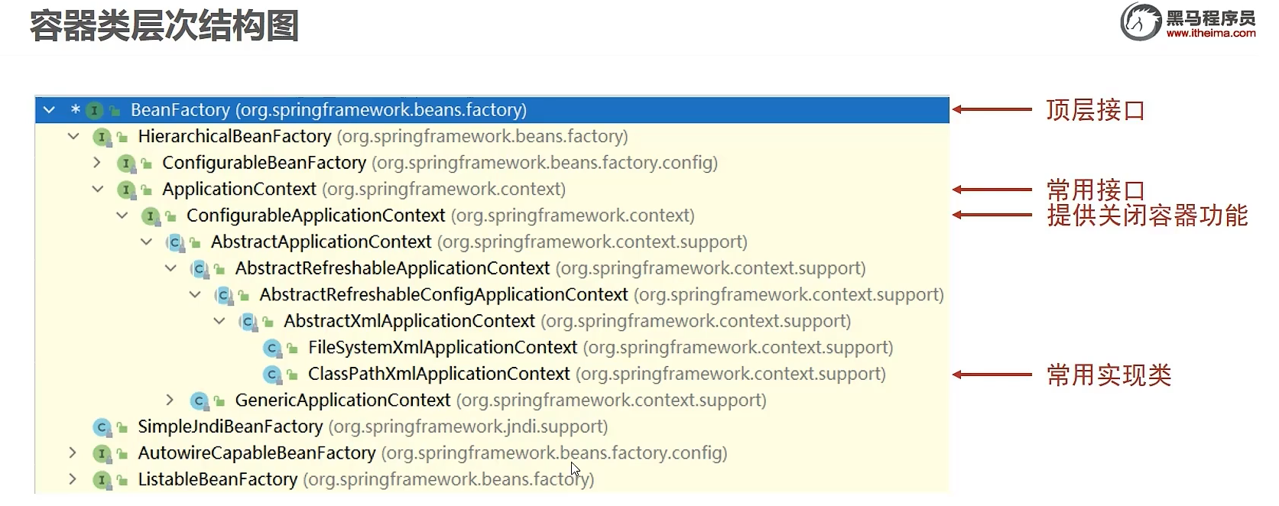Expand the ConfigurableBeanFactory node
Screen dimensions: 1279x506
[96, 163]
